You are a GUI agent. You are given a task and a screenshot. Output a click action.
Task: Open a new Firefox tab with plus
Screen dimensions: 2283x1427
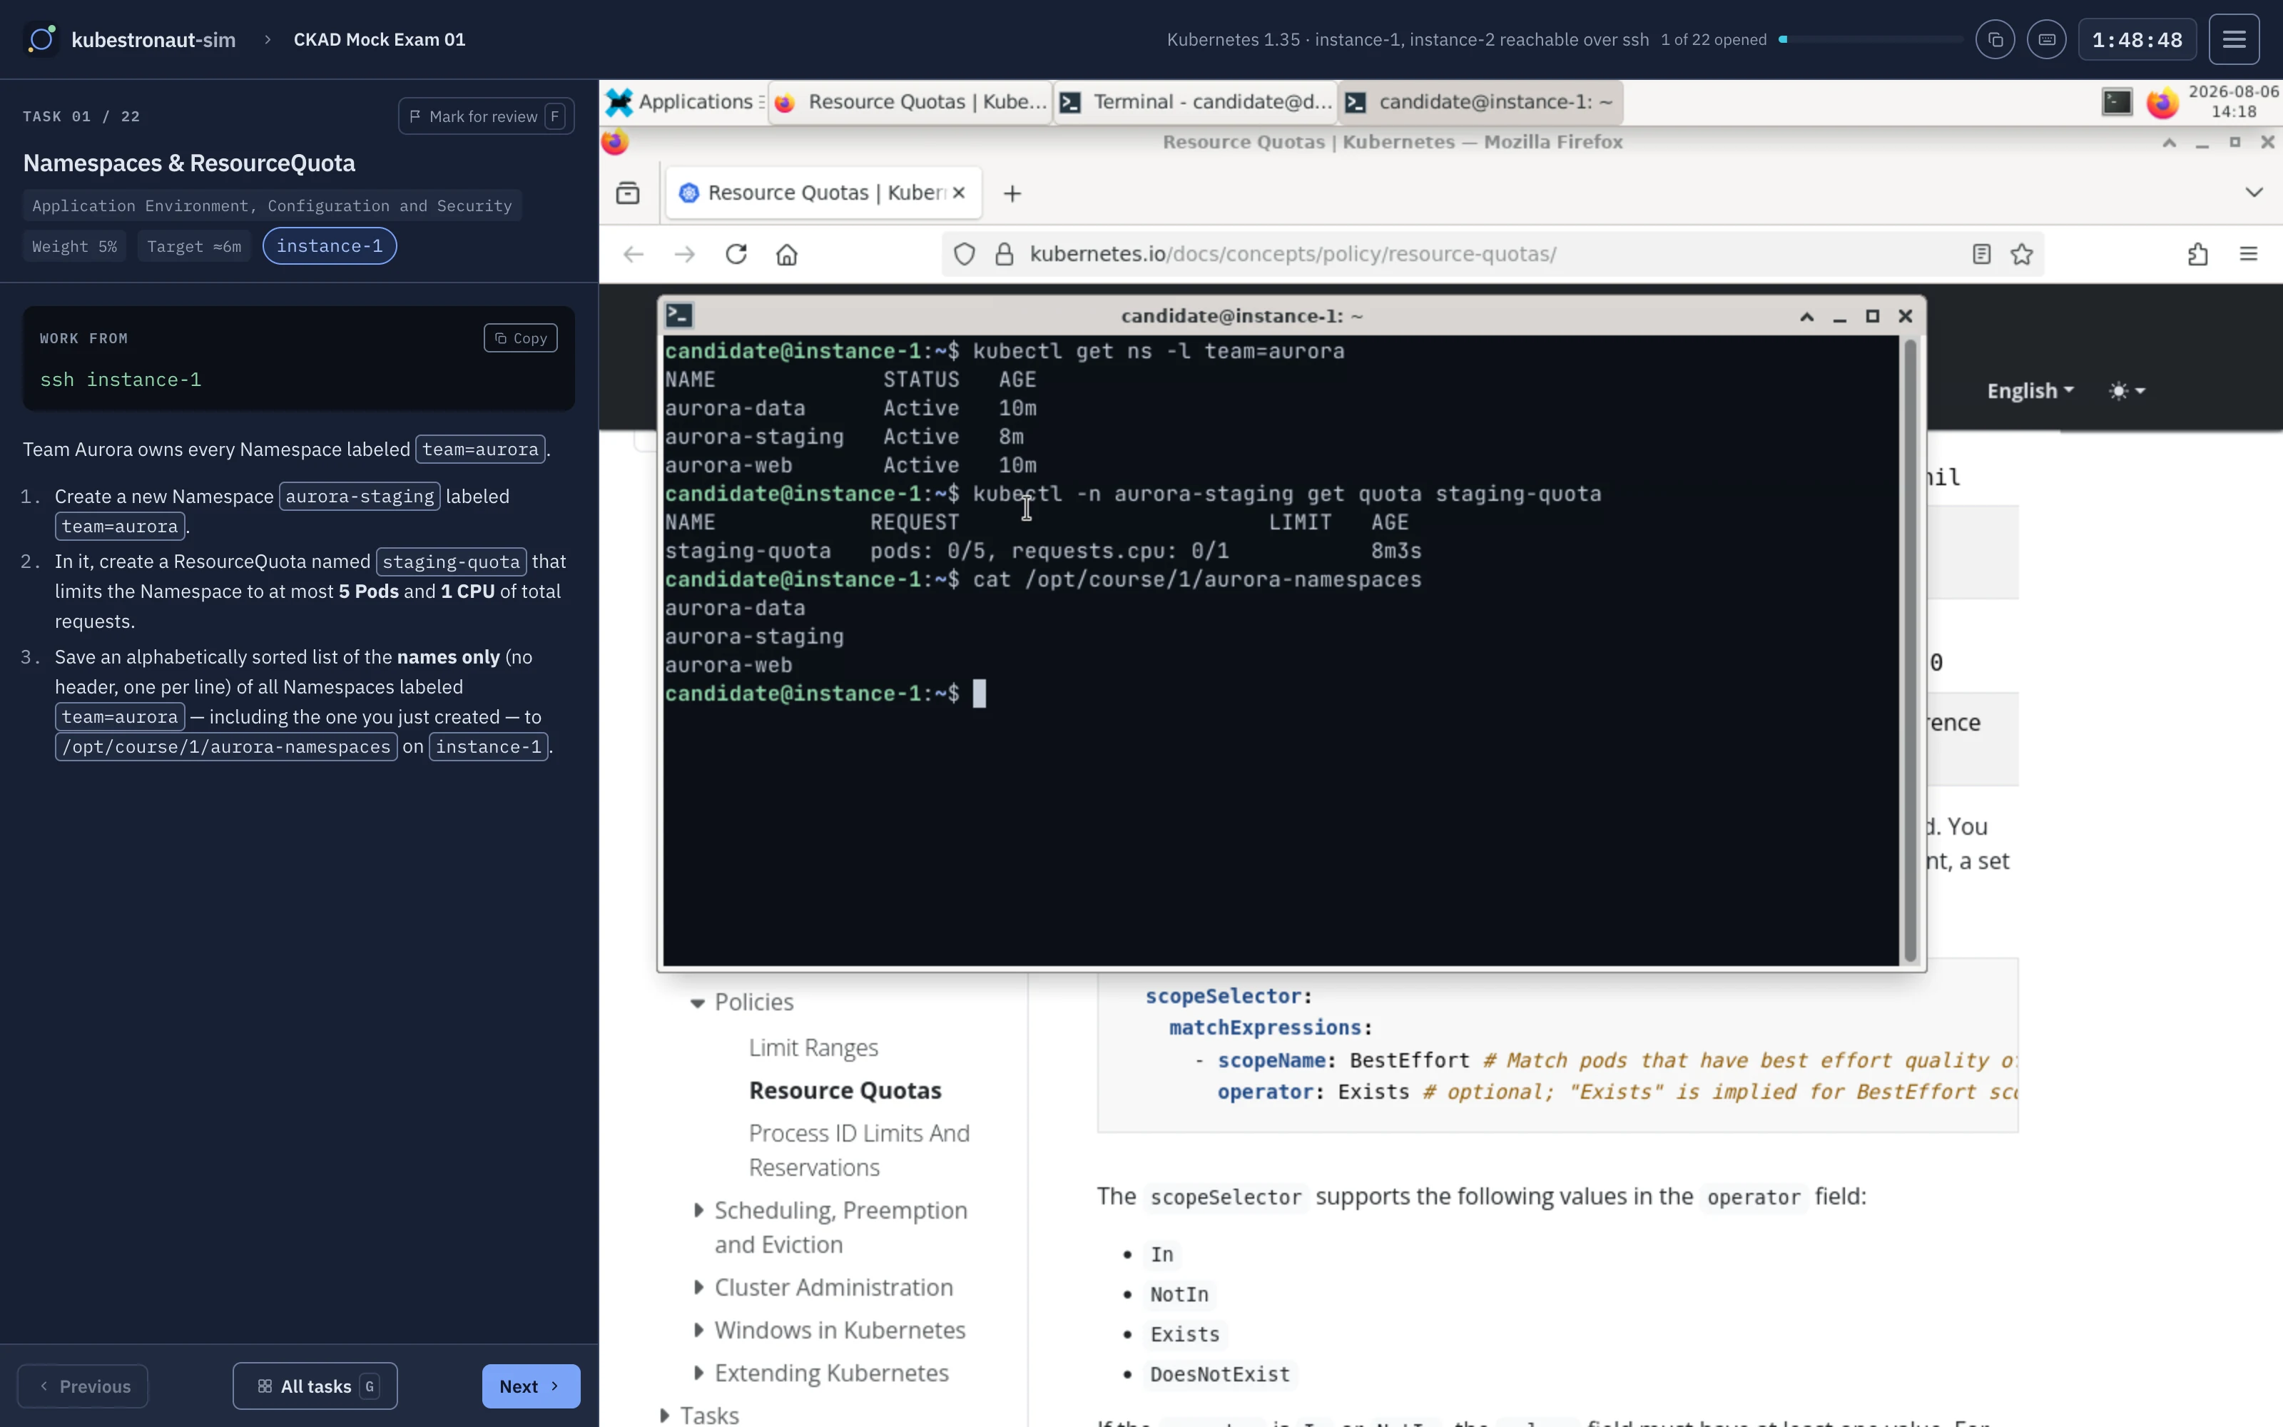tap(1012, 193)
